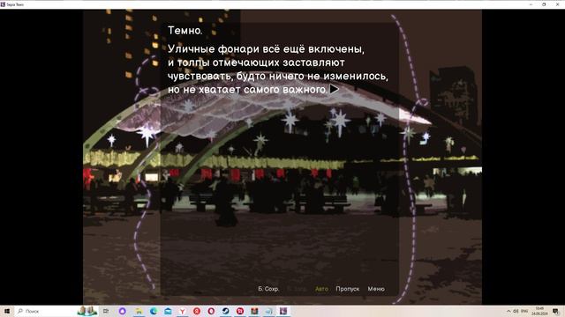Click the red round Yandex icon on the taskbar

[197, 311]
